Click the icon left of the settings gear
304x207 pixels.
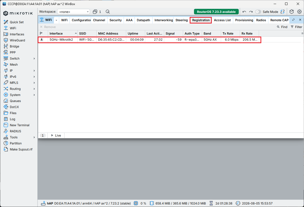point(292,12)
